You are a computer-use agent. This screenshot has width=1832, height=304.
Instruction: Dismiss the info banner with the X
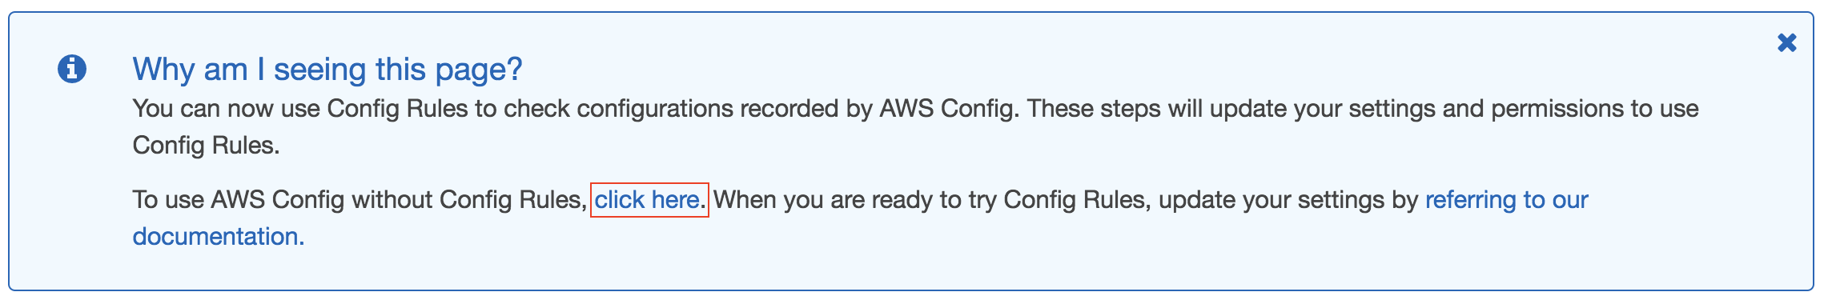pyautogui.click(x=1786, y=42)
